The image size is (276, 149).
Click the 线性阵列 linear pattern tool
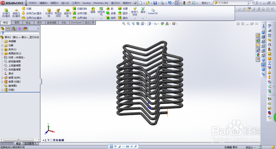101,11
